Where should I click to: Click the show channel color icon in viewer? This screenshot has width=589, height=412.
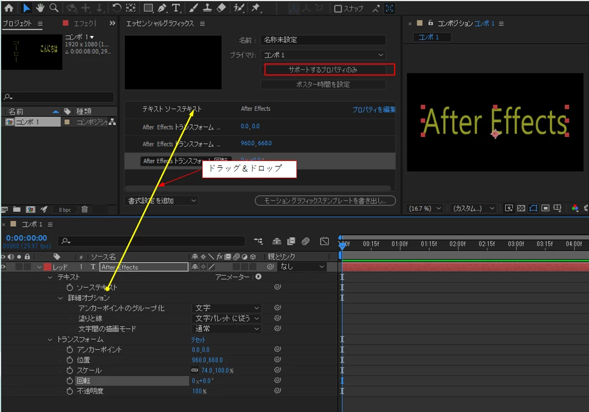point(575,208)
